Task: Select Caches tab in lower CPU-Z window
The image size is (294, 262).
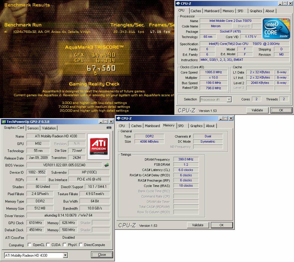Action: 136,126
